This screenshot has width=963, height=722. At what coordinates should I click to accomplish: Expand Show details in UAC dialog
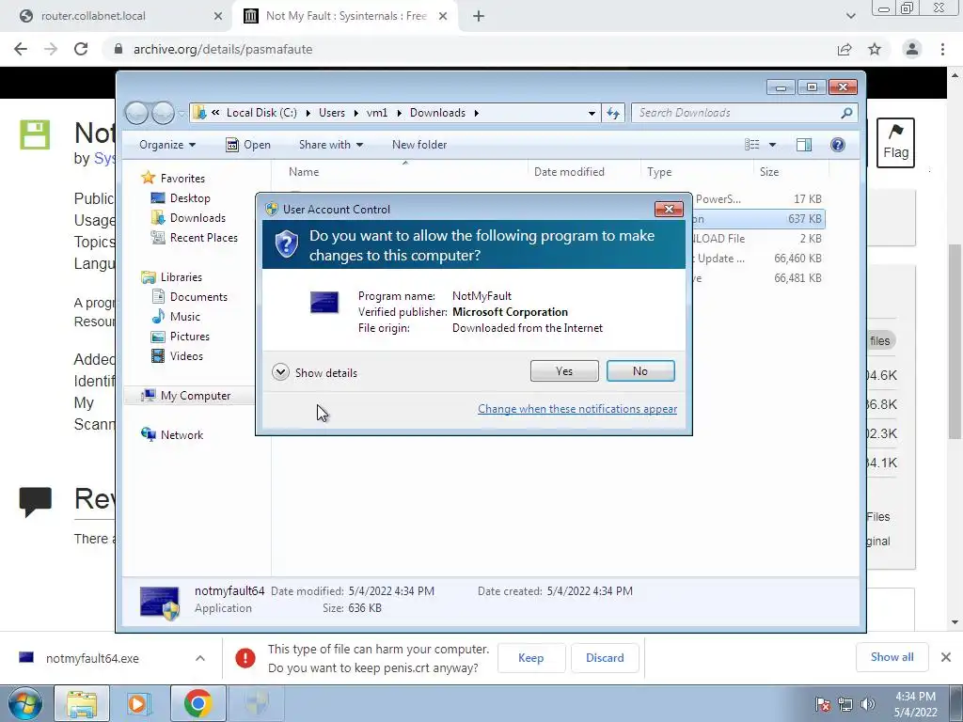click(314, 372)
